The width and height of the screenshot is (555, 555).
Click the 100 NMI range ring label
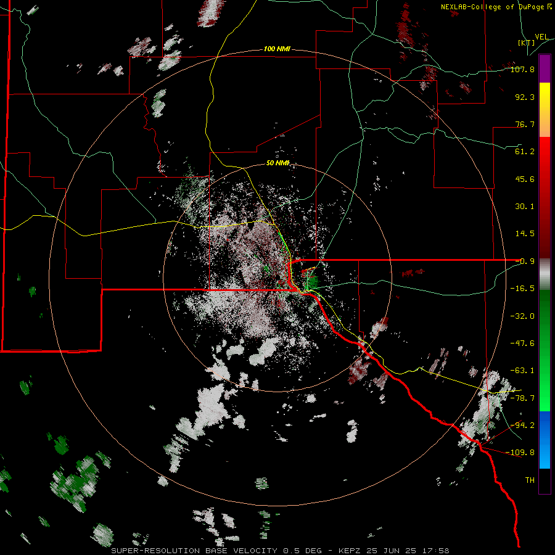[277, 49]
